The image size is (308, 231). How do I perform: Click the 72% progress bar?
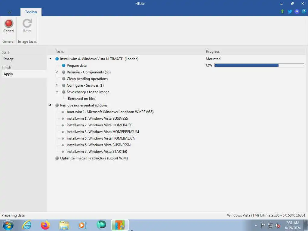259,65
